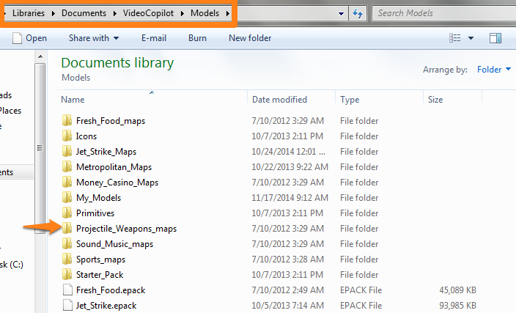Click the change view icon
This screenshot has width=516, height=313.
tap(455, 38)
